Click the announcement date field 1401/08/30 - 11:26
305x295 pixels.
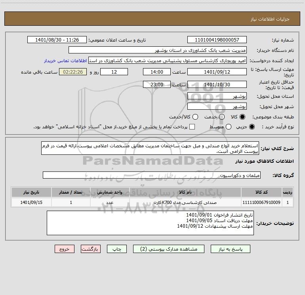[57, 40]
